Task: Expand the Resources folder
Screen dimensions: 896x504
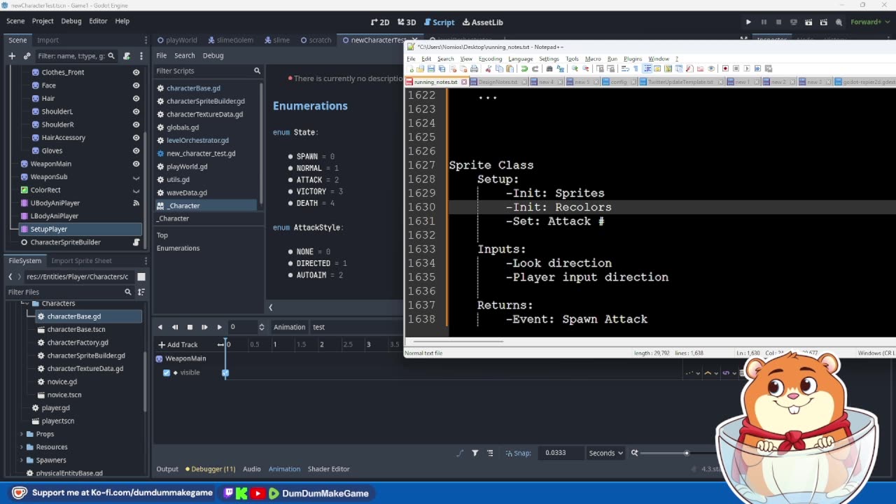Action: click(22, 447)
